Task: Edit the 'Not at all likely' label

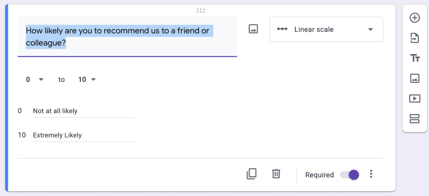Action: 83,111
